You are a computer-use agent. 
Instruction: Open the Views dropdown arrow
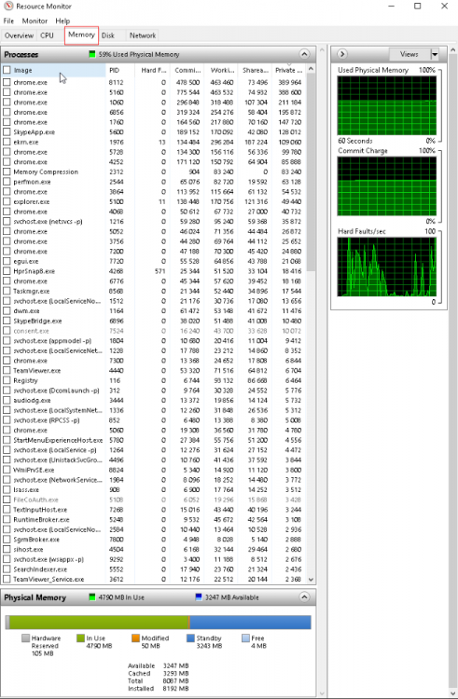click(435, 54)
